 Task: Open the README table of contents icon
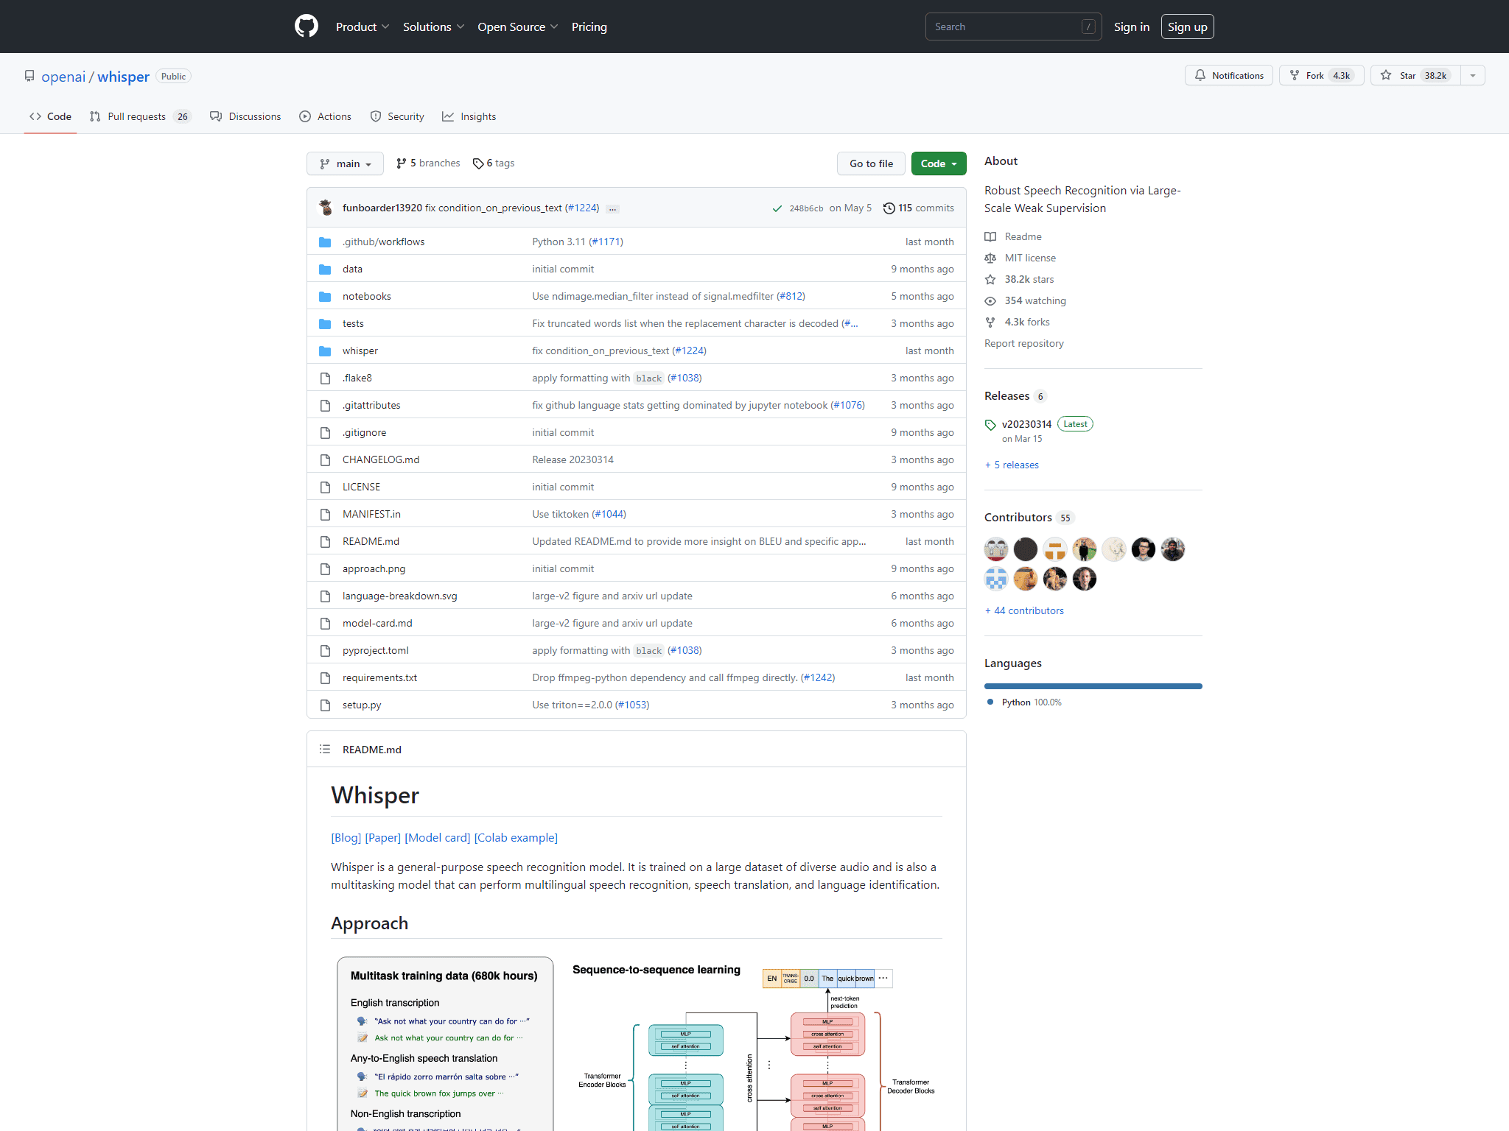[x=325, y=749]
